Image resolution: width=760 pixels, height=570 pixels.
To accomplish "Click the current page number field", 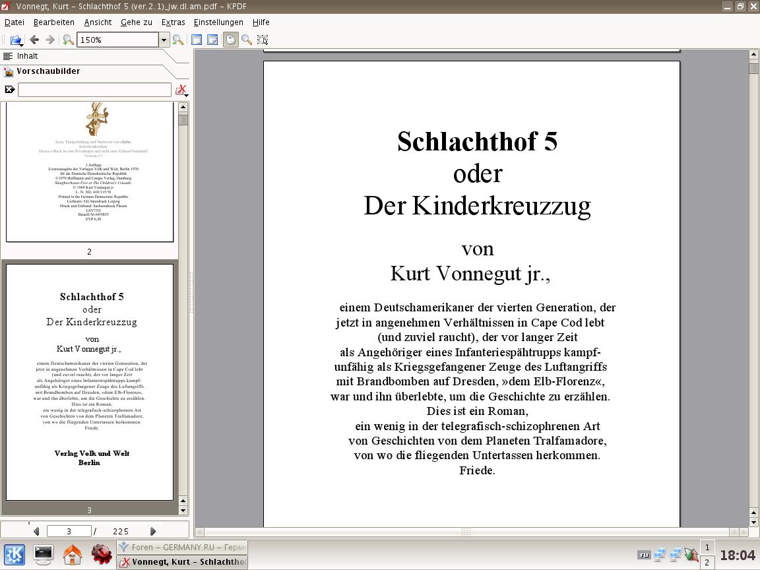I will point(69,531).
